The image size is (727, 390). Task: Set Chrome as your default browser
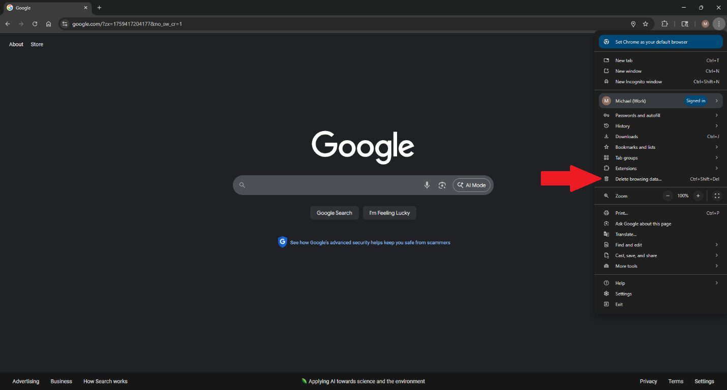pos(660,42)
